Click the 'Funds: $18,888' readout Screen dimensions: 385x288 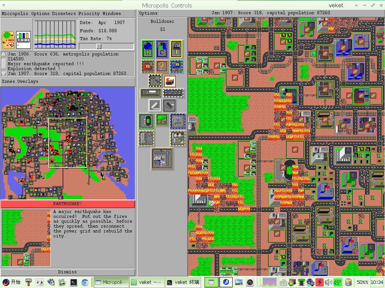pyautogui.click(x=98, y=31)
